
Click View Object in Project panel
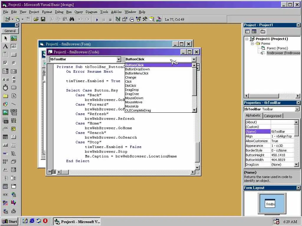[x=254, y=31]
